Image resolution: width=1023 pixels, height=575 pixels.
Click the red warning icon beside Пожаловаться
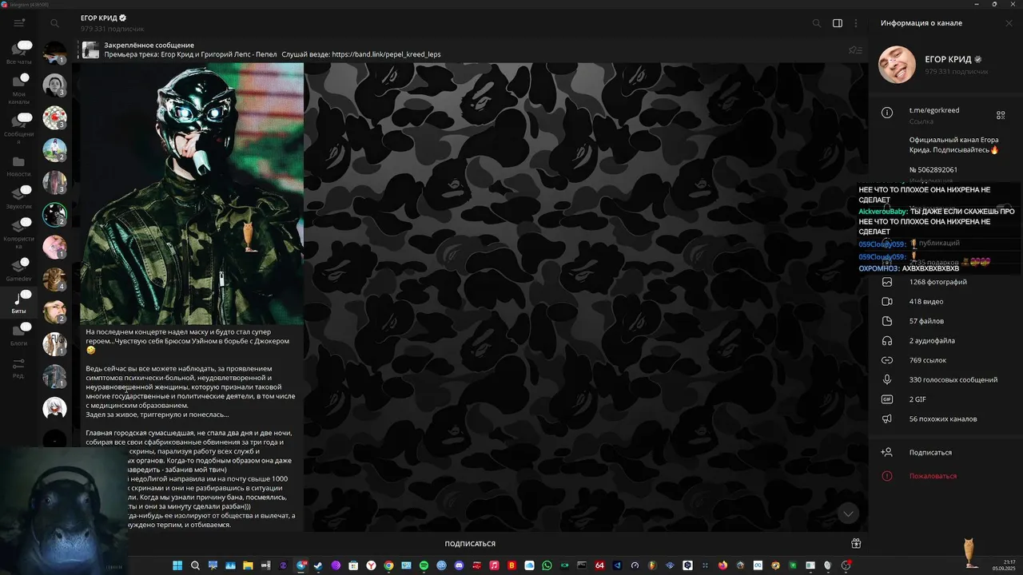887,476
